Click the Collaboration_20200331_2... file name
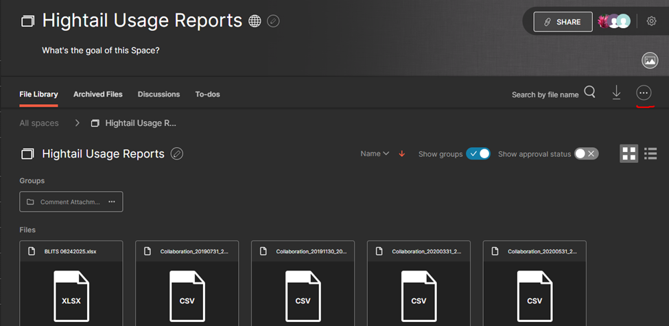This screenshot has width=669, height=326. pyautogui.click(x=427, y=251)
